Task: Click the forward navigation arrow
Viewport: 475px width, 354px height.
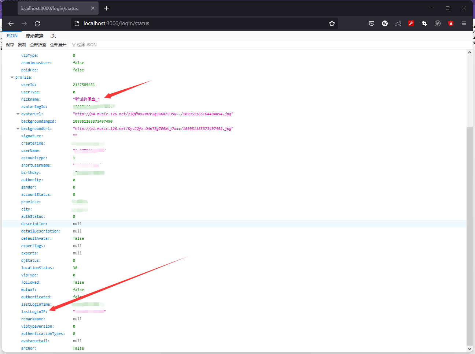Action: tap(24, 23)
